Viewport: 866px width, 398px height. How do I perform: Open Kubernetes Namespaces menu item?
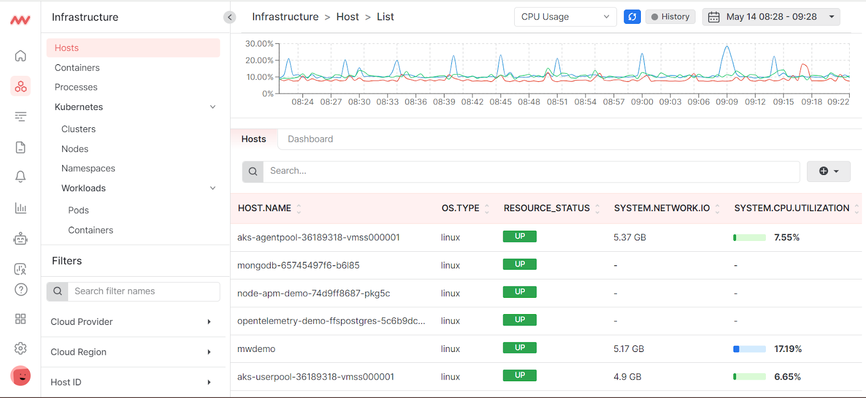click(x=88, y=168)
